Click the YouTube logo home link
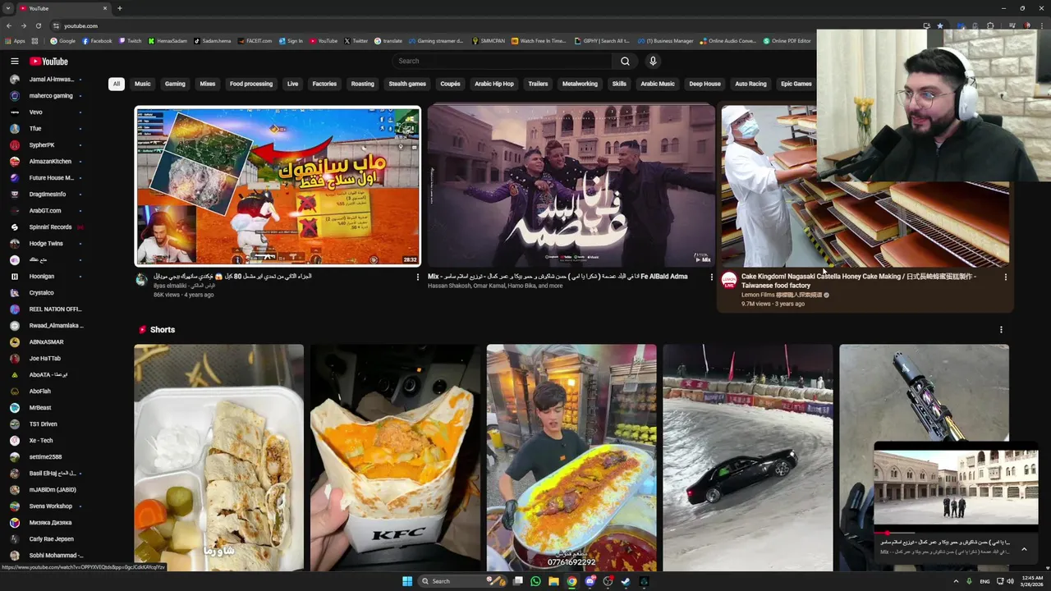Image resolution: width=1051 pixels, height=591 pixels. (x=48, y=61)
